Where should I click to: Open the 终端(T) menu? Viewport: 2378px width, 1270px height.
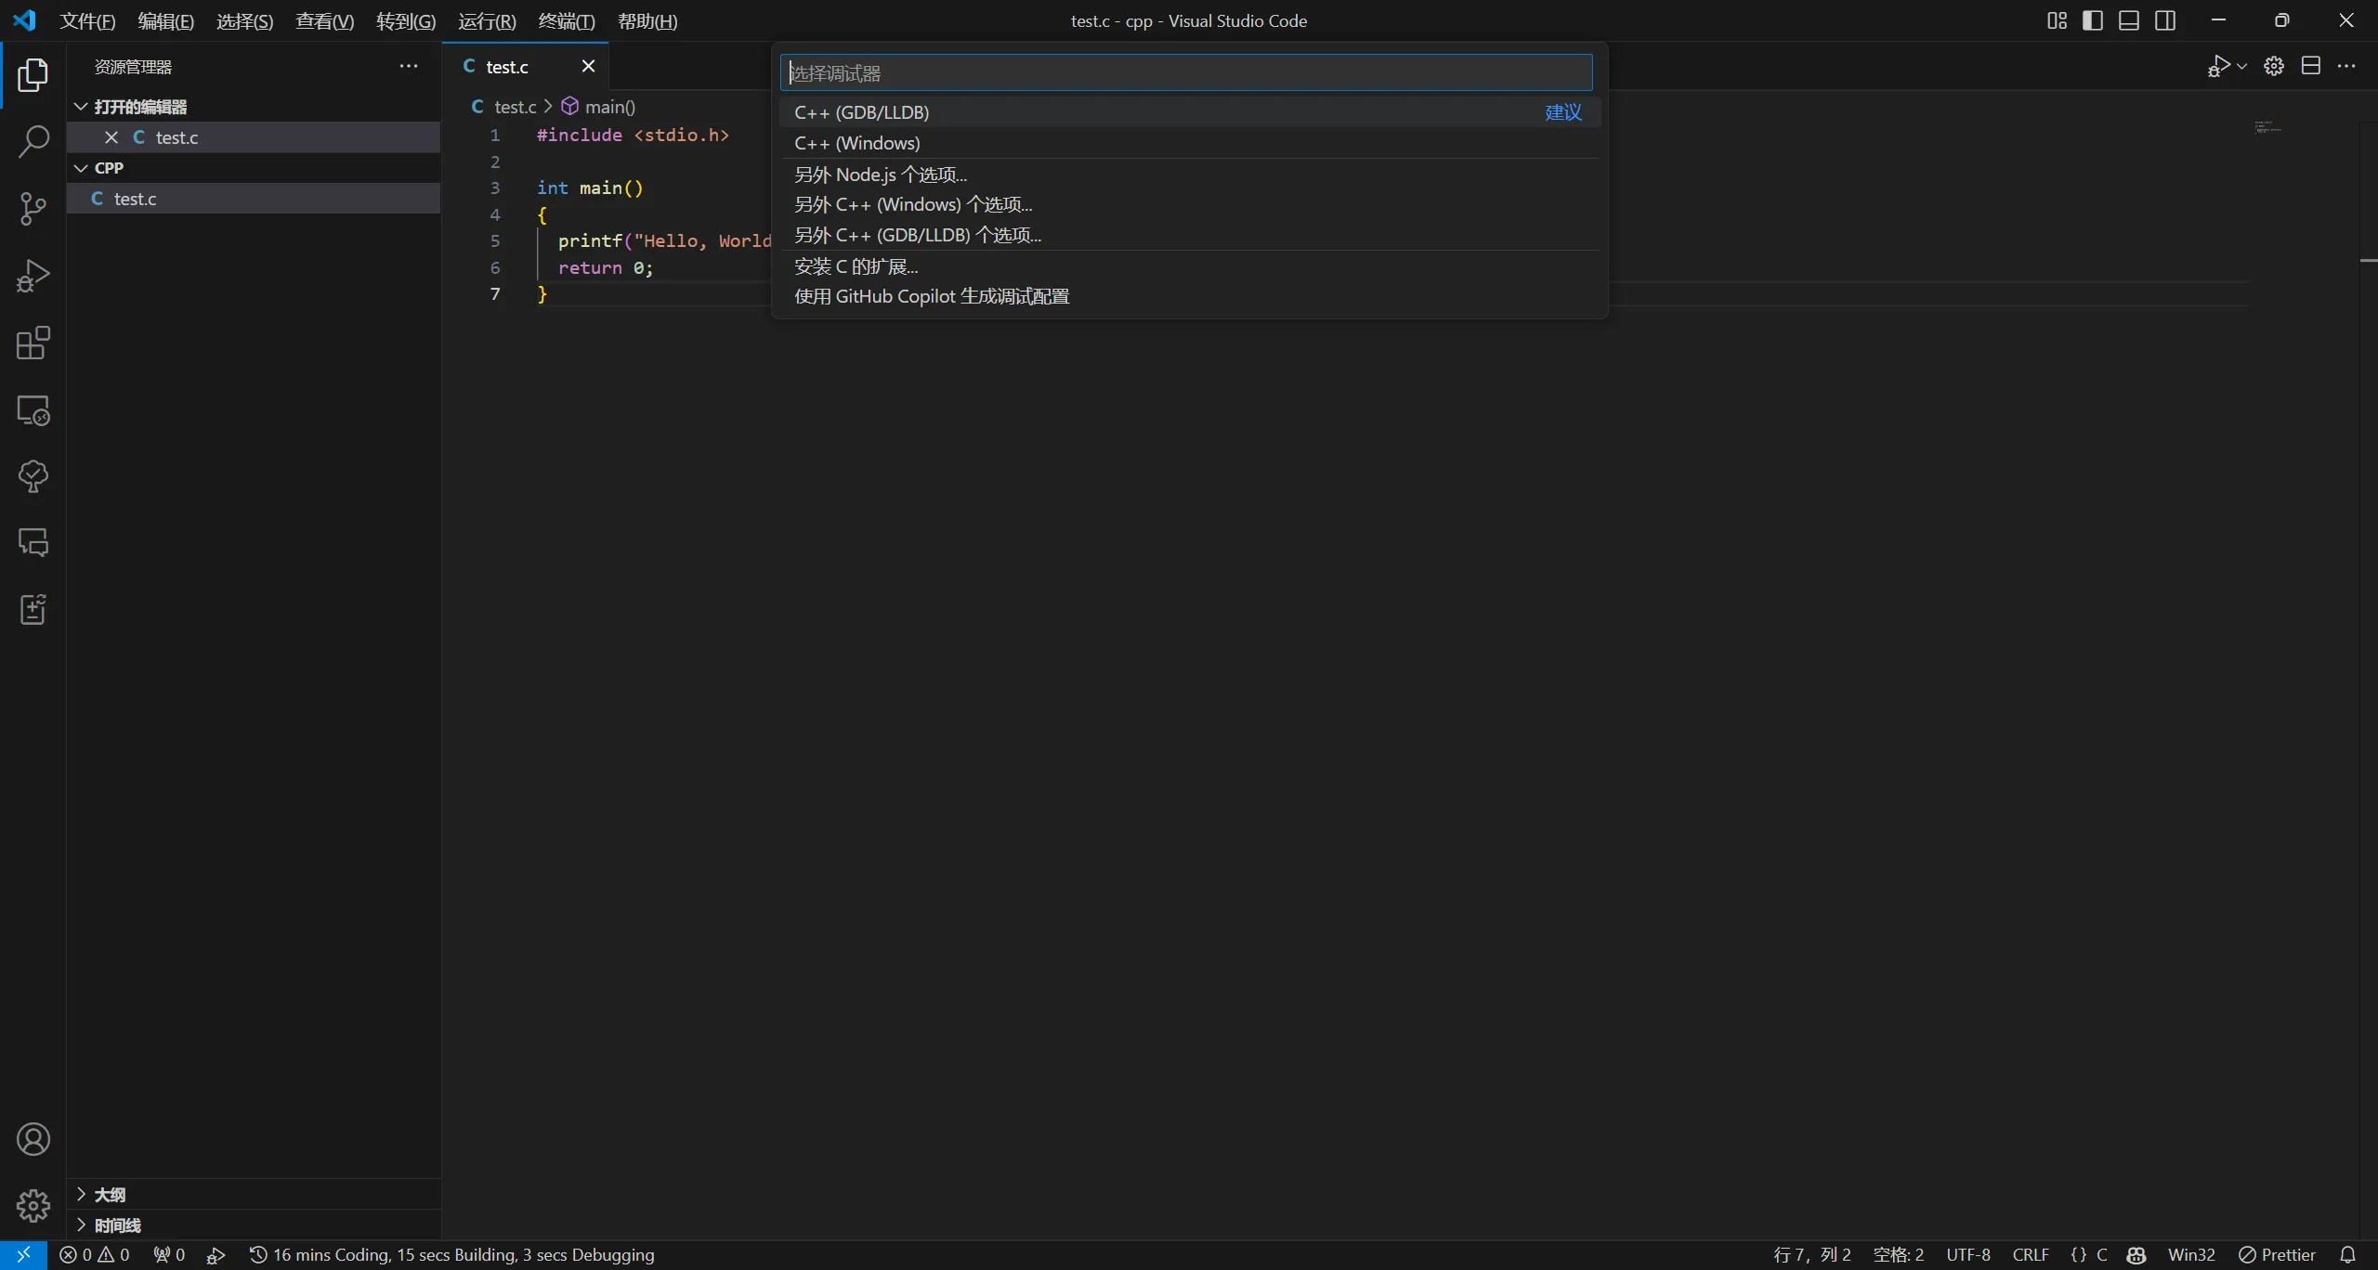[567, 20]
